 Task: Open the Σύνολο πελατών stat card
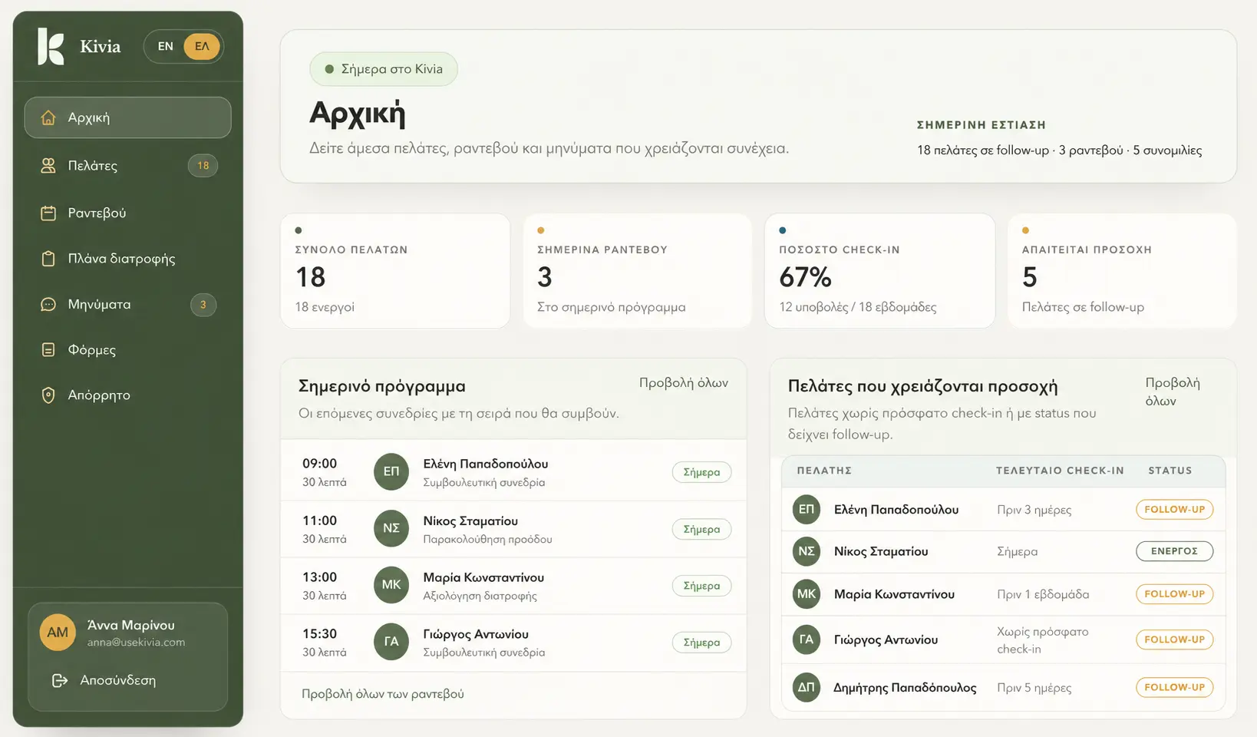(395, 271)
